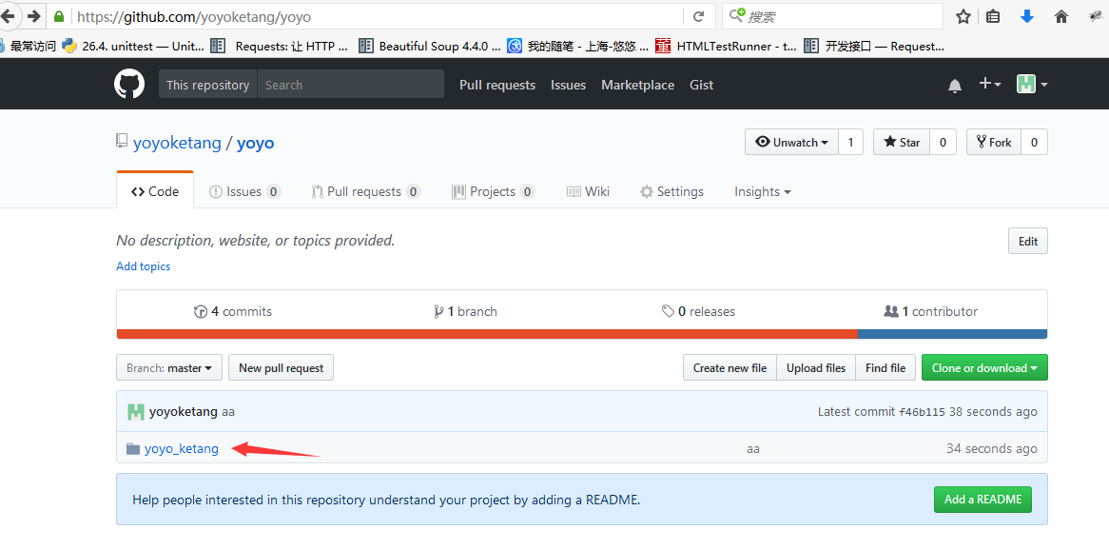Click Create new file button
Viewport: 1109px width, 550px height.
click(x=730, y=368)
